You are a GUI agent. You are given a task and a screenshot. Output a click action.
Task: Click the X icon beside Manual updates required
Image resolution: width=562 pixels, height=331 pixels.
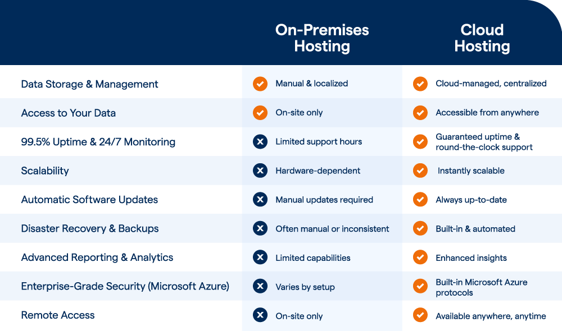pyautogui.click(x=260, y=200)
